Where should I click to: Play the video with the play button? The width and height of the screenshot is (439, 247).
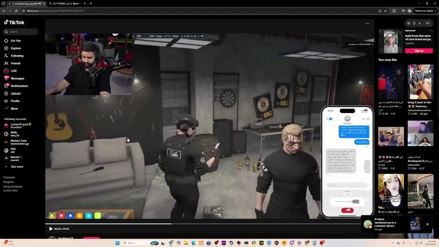(x=51, y=229)
